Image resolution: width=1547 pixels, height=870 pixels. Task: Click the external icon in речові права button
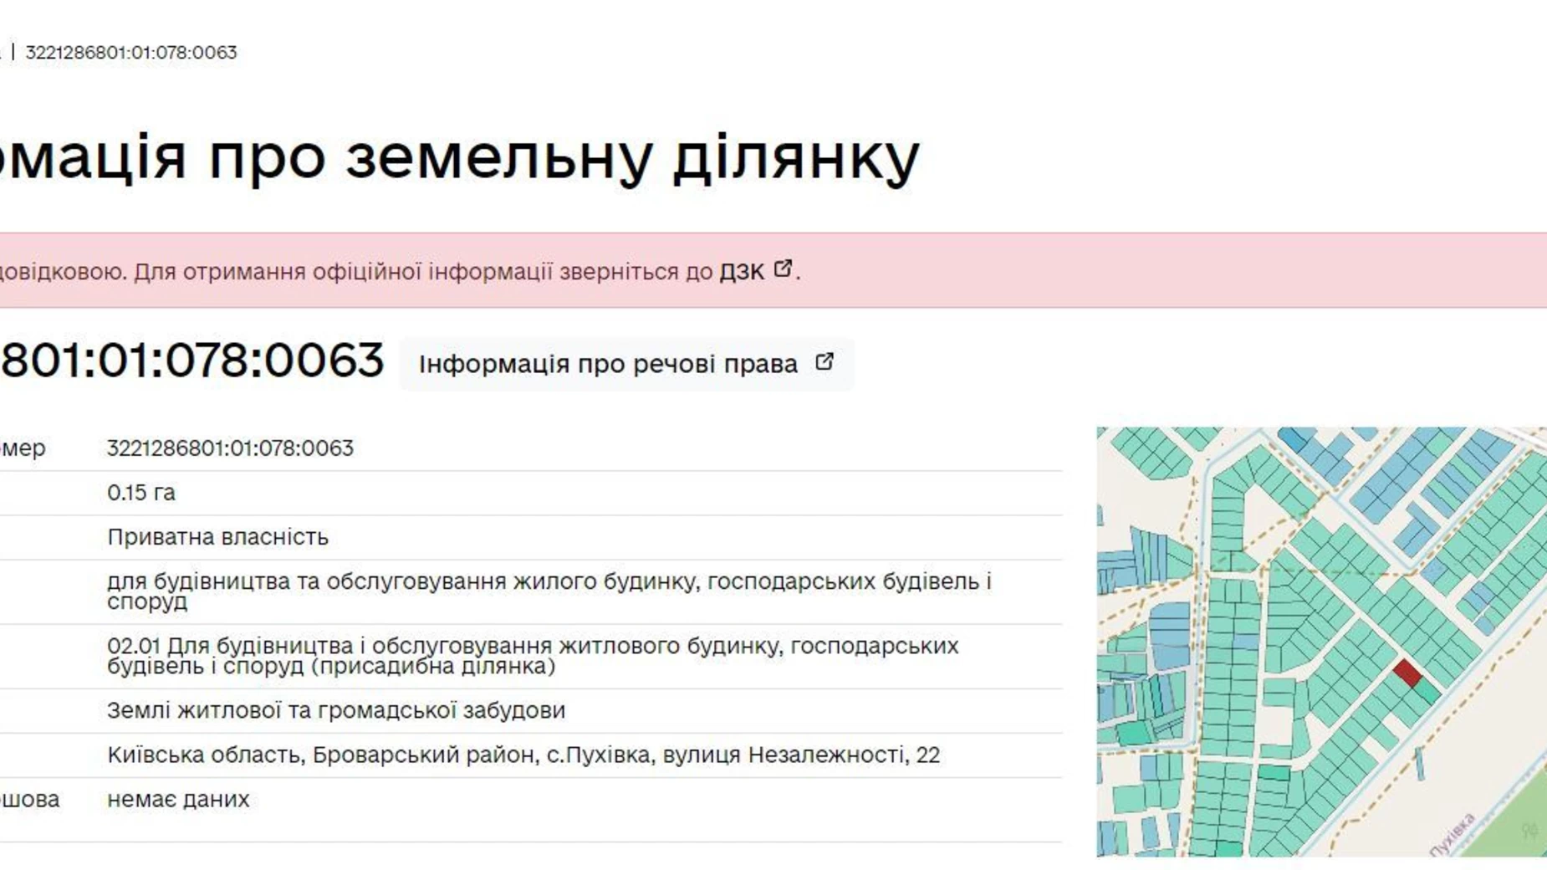pyautogui.click(x=824, y=362)
